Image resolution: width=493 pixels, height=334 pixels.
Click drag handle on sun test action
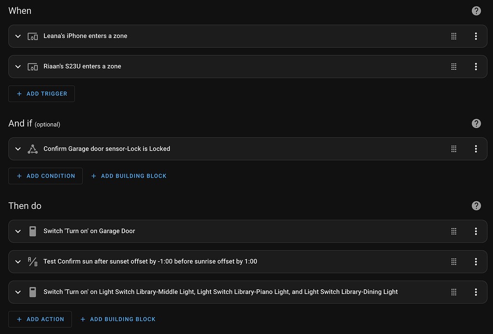[x=454, y=261]
